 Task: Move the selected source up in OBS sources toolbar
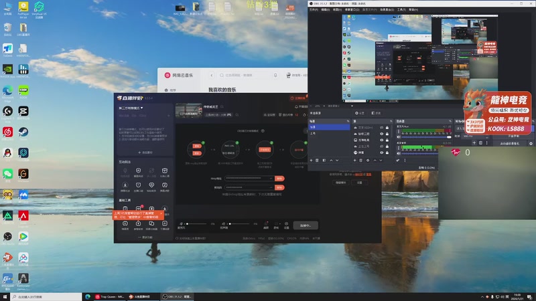pyautogui.click(x=375, y=161)
